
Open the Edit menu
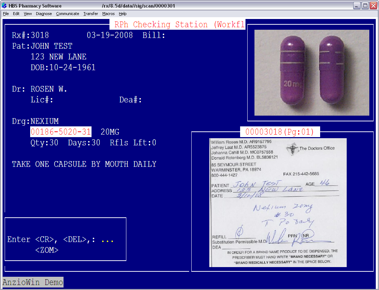tap(16, 14)
